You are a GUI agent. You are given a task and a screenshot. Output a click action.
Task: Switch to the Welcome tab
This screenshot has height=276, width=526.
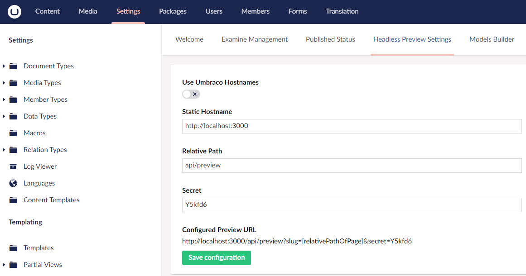point(189,39)
